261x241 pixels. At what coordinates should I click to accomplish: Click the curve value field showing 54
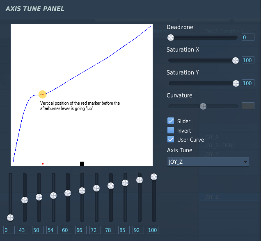(x=52, y=230)
